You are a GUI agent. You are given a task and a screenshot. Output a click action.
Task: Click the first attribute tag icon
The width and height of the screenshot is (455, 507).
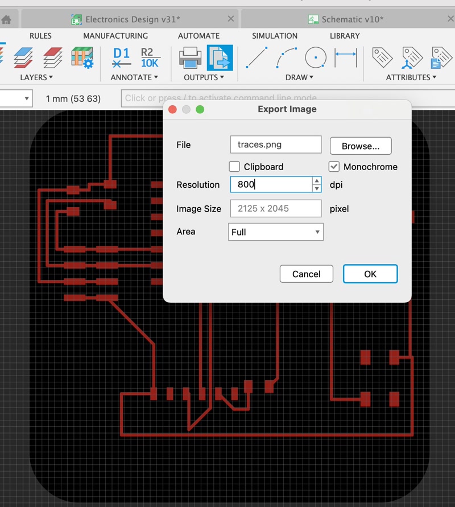pyautogui.click(x=382, y=57)
